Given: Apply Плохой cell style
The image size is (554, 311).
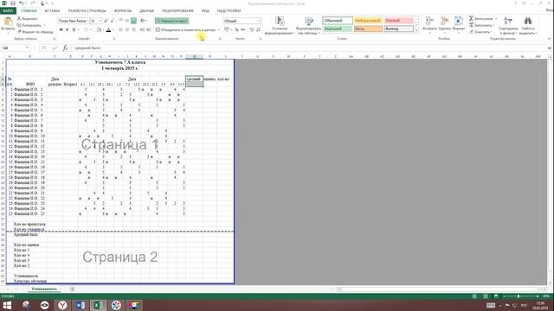Looking at the screenshot, I should [398, 21].
